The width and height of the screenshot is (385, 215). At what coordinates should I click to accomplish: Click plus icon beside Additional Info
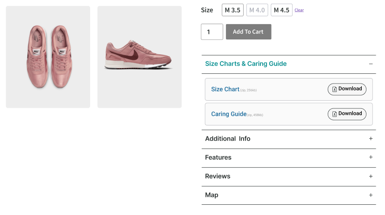pos(371,138)
